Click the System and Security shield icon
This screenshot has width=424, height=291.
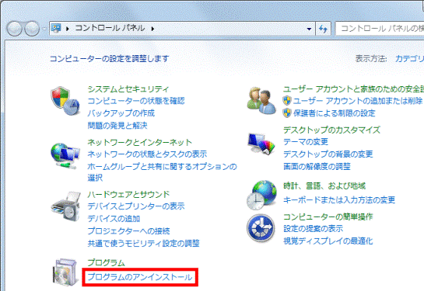[x=65, y=101]
